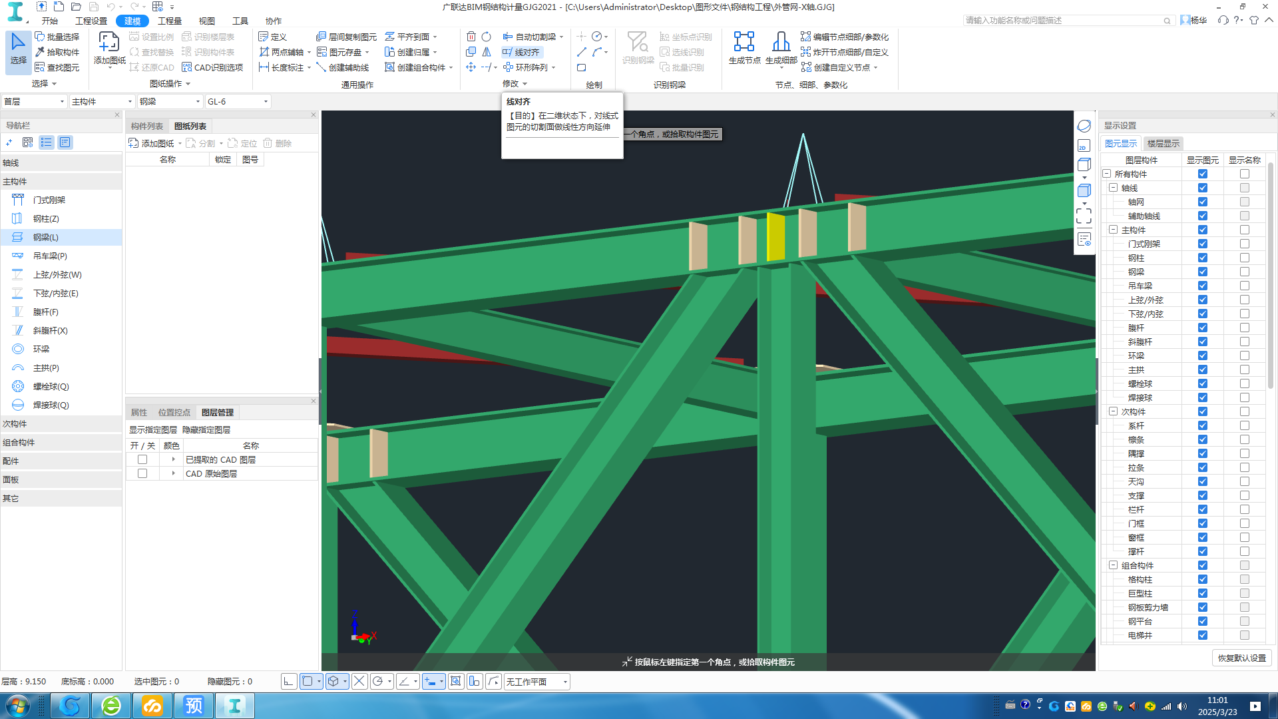Viewport: 1278px width, 719px height.
Task: Click the 识别钢梁 icon
Action: pos(638,48)
